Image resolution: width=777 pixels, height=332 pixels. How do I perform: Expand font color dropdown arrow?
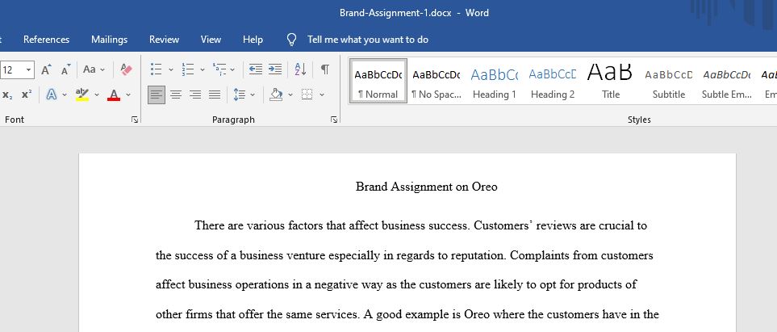[128, 95]
